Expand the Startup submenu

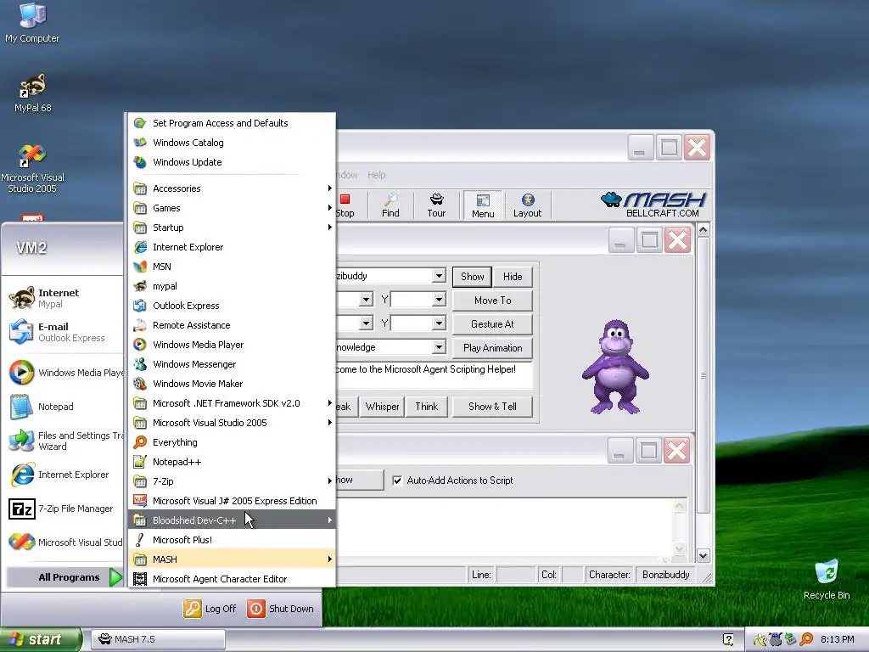pyautogui.click(x=233, y=228)
